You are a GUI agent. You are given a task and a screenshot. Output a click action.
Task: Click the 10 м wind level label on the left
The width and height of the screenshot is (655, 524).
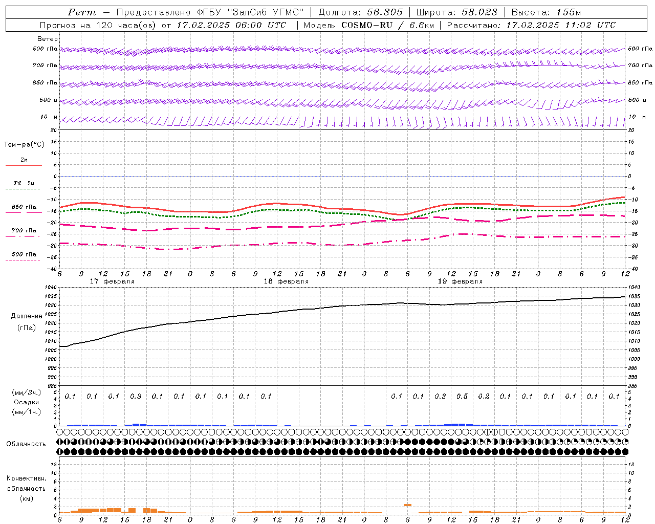point(49,117)
